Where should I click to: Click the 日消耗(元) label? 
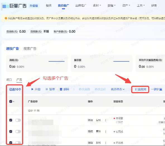12,32
